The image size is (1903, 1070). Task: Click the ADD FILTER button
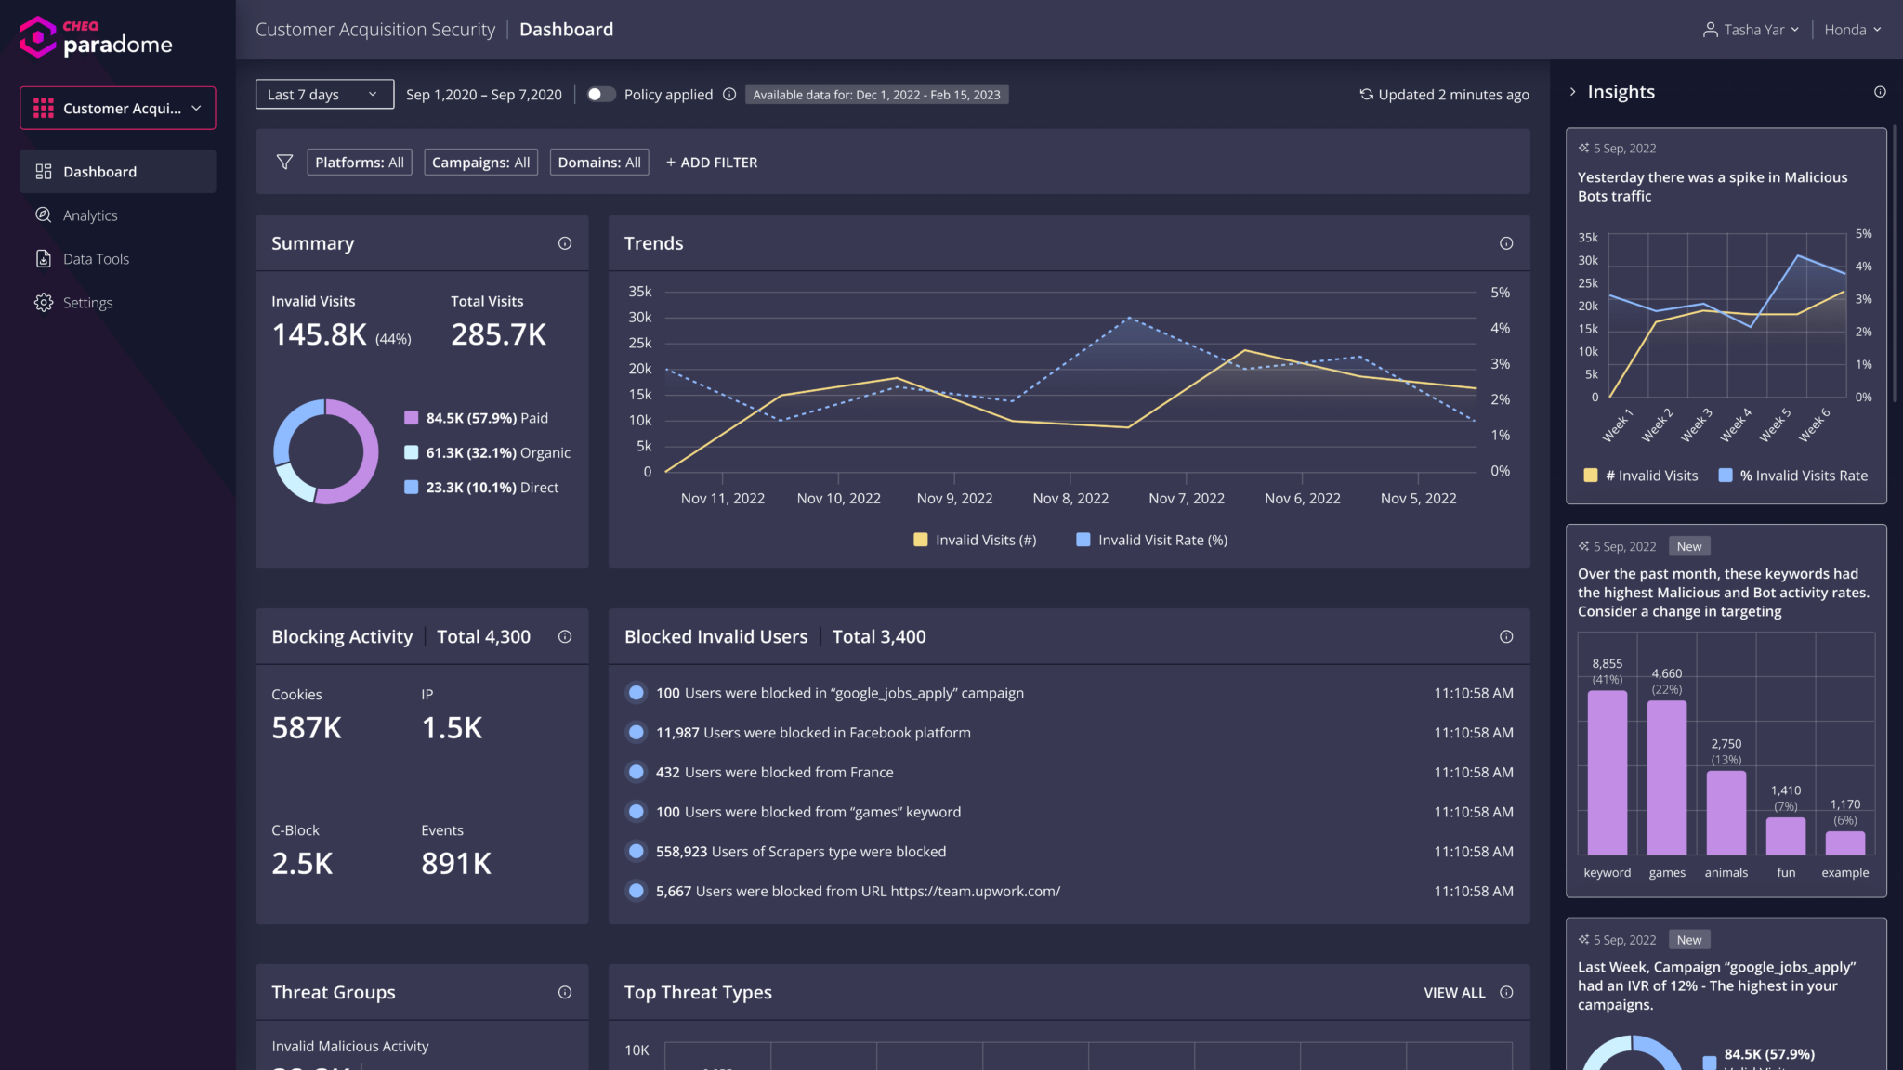click(712, 163)
